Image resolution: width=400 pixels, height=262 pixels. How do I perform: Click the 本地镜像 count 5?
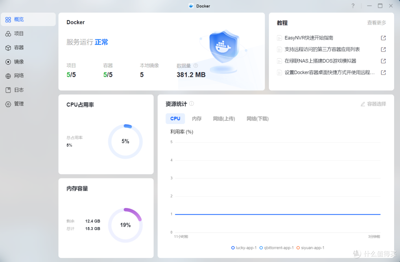(x=142, y=75)
